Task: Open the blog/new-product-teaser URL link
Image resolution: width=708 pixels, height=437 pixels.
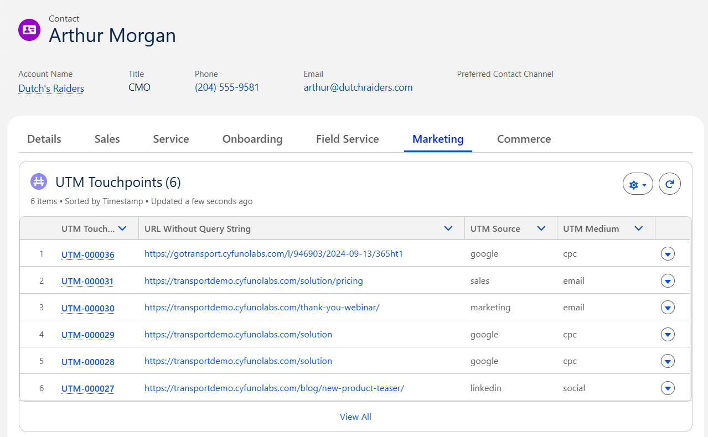Action: coord(274,388)
